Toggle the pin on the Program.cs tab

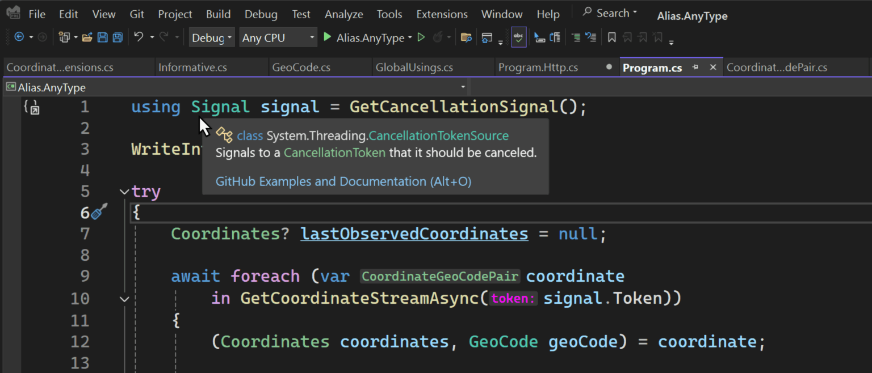click(x=695, y=67)
